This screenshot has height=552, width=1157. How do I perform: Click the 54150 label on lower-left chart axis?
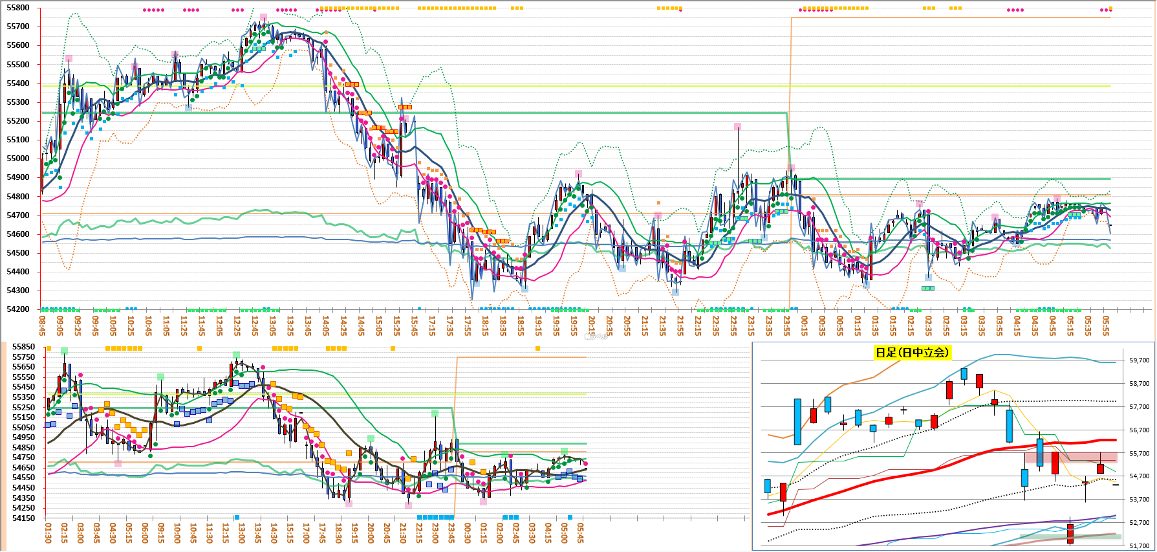click(24, 518)
